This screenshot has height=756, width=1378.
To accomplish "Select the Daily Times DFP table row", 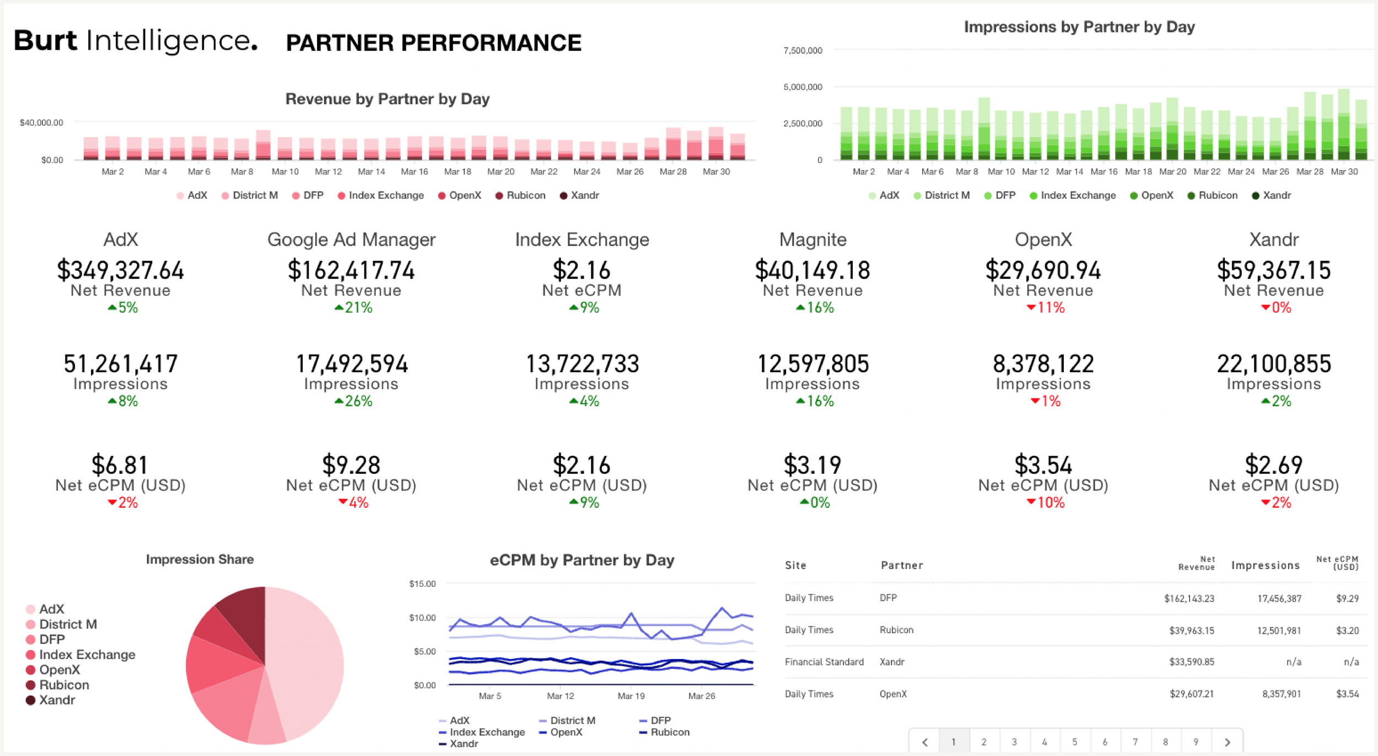I will [x=1047, y=598].
